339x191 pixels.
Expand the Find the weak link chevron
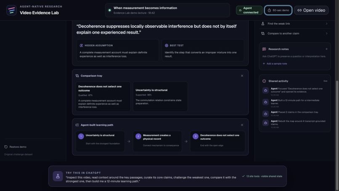(326, 24)
